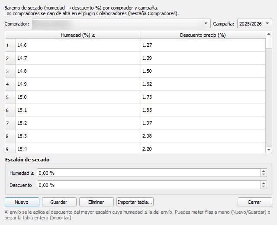Click the table vertical scrollbar thumb

[269, 42]
